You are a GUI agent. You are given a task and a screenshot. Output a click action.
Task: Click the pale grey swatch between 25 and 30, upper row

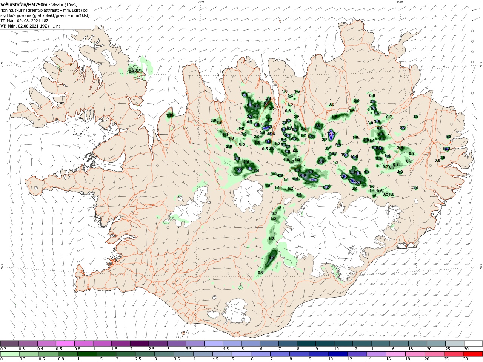[x=455, y=344]
